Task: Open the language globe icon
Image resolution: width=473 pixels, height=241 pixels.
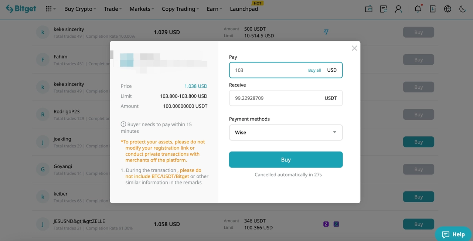Action: tap(448, 9)
